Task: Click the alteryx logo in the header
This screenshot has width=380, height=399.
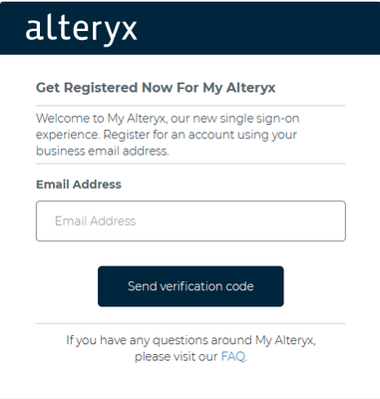Action: tap(81, 31)
